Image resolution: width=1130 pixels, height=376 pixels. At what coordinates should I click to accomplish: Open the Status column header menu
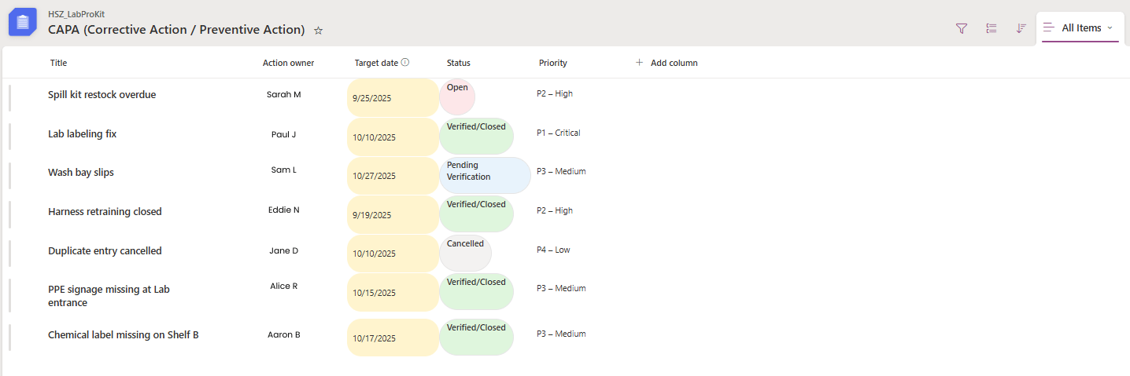click(x=459, y=63)
